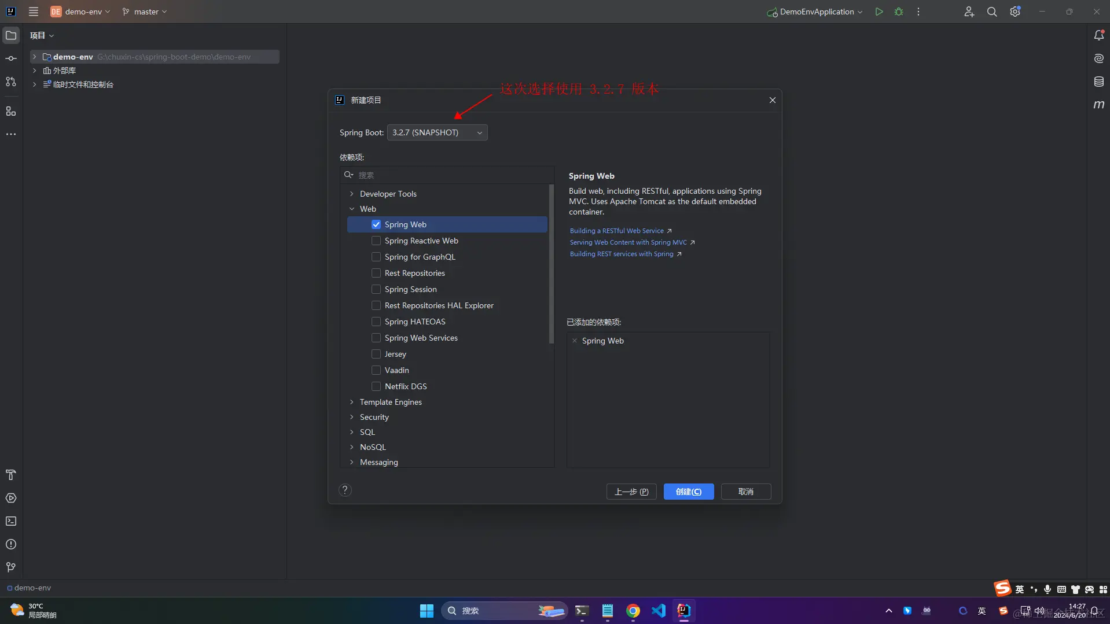Open the 项目 view dropdown
This screenshot has height=624, width=1110.
42,35
